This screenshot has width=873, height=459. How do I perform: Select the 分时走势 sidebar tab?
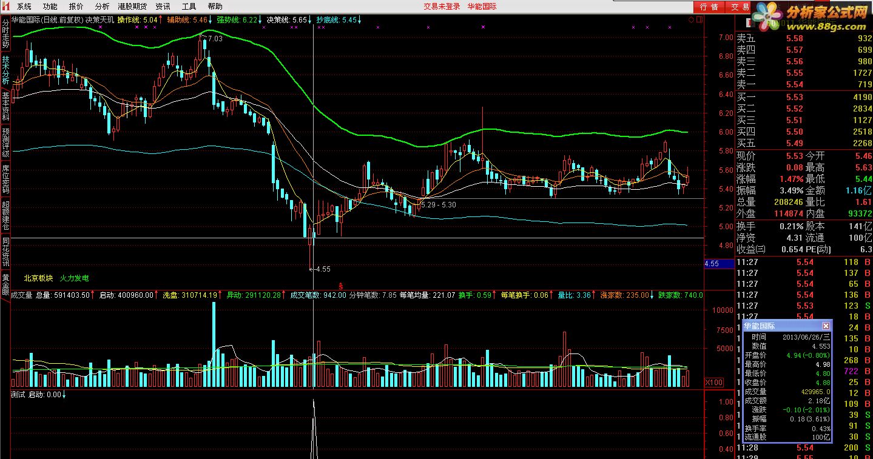click(x=5, y=34)
